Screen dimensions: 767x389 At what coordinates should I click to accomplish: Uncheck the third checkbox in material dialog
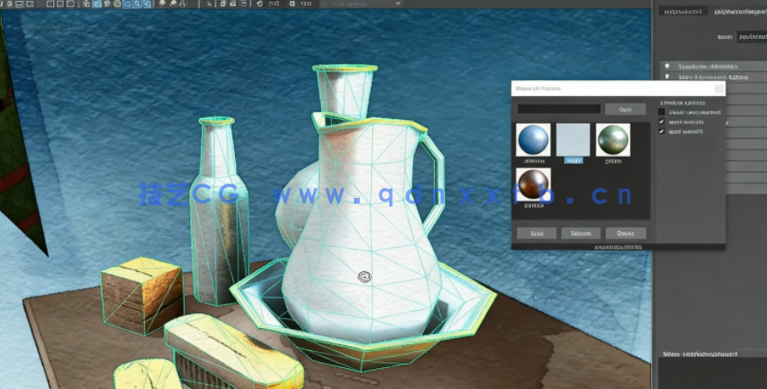(663, 132)
